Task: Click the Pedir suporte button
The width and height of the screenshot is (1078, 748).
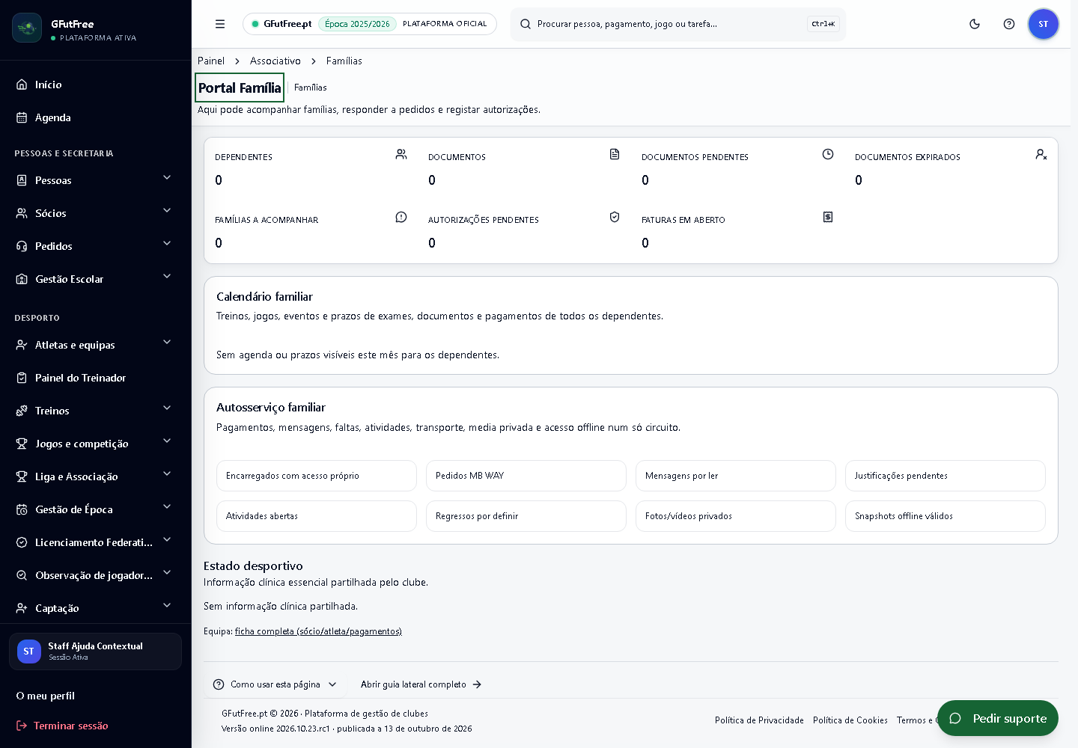Action: pos(998,718)
